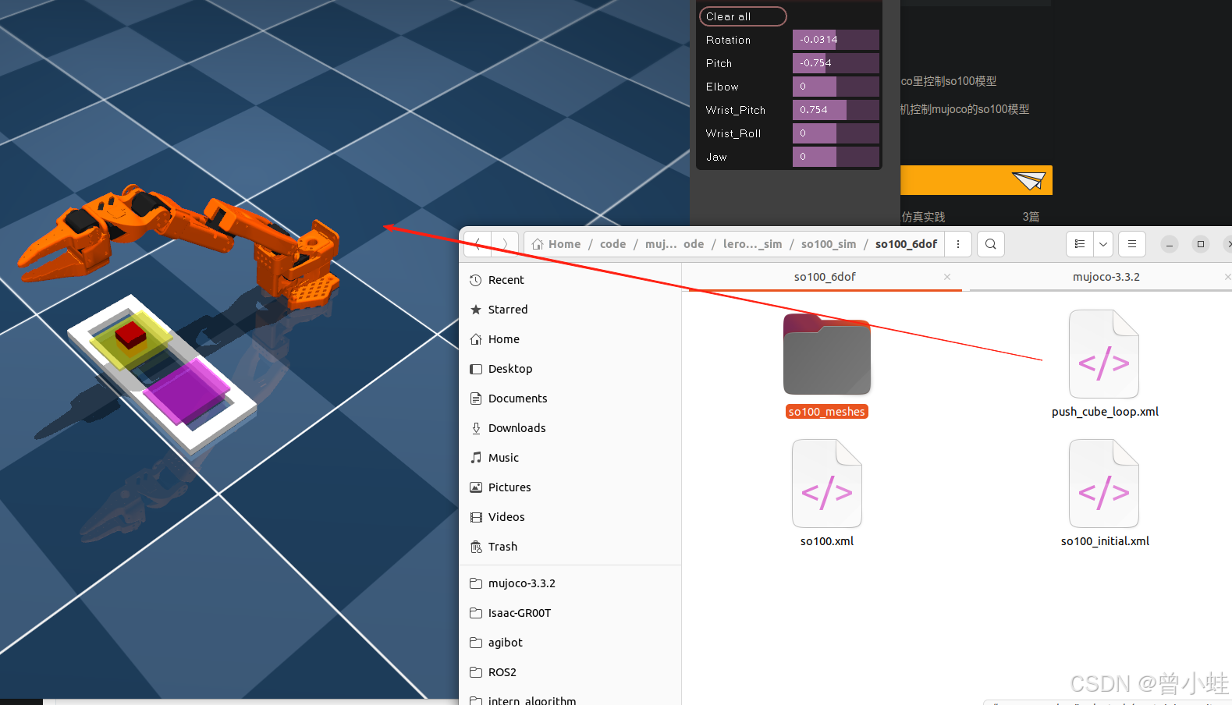The image size is (1232, 705).
Task: Close the so100_6dof tab
Action: tap(947, 277)
